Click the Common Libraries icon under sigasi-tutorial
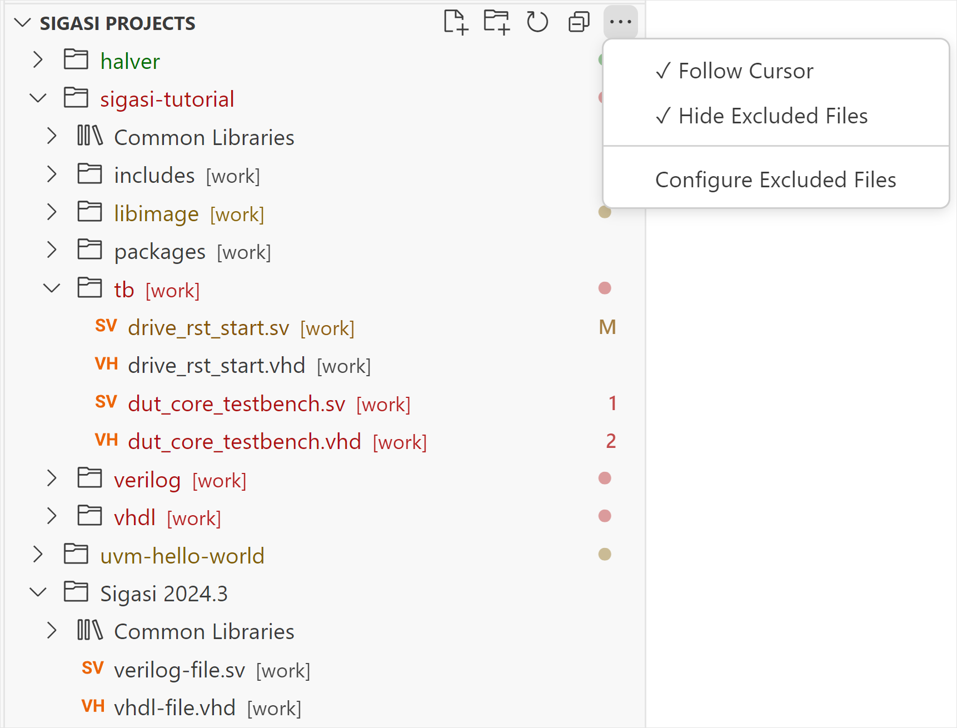 pyautogui.click(x=89, y=136)
